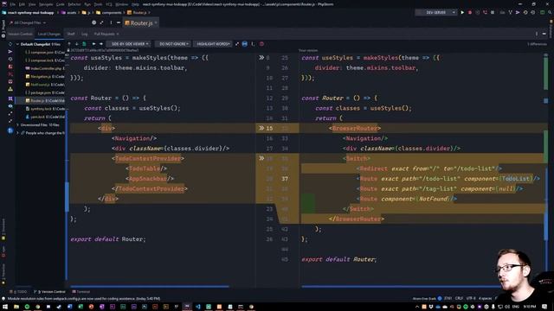Select the Local Changes tab

pos(49,34)
